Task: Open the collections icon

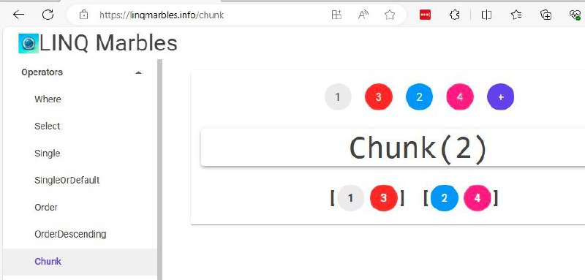Action: (546, 15)
